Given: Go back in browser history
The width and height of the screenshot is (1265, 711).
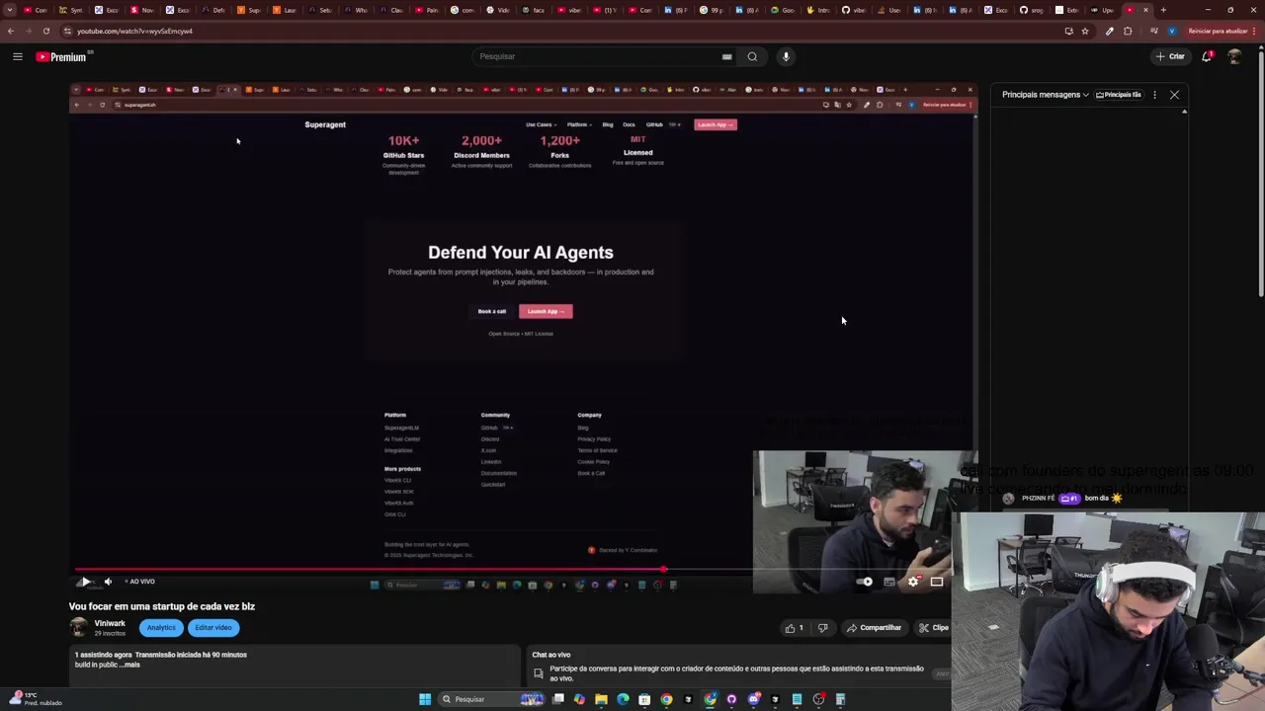Looking at the screenshot, I should pos(10,31).
